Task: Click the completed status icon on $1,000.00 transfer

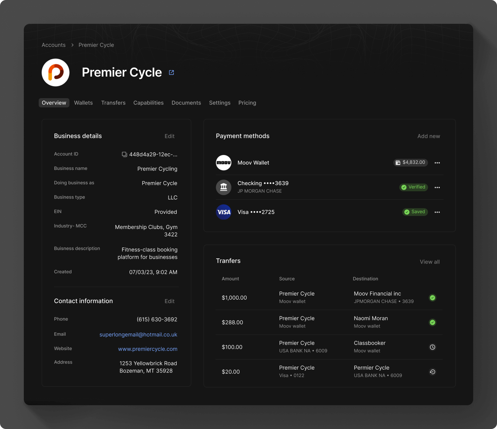Action: 432,298
